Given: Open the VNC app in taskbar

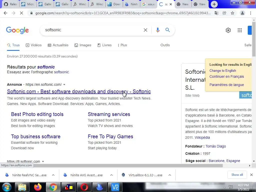Looking at the screenshot, I should (x=115, y=187).
